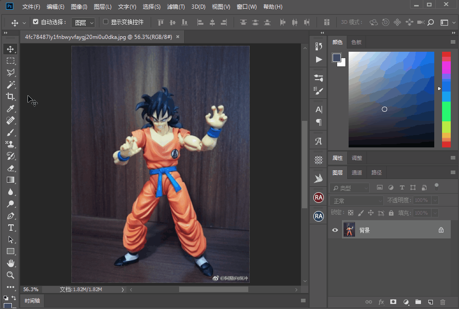Click the foreground color swatch
The image size is (459, 309).
pyautogui.click(x=336, y=58)
